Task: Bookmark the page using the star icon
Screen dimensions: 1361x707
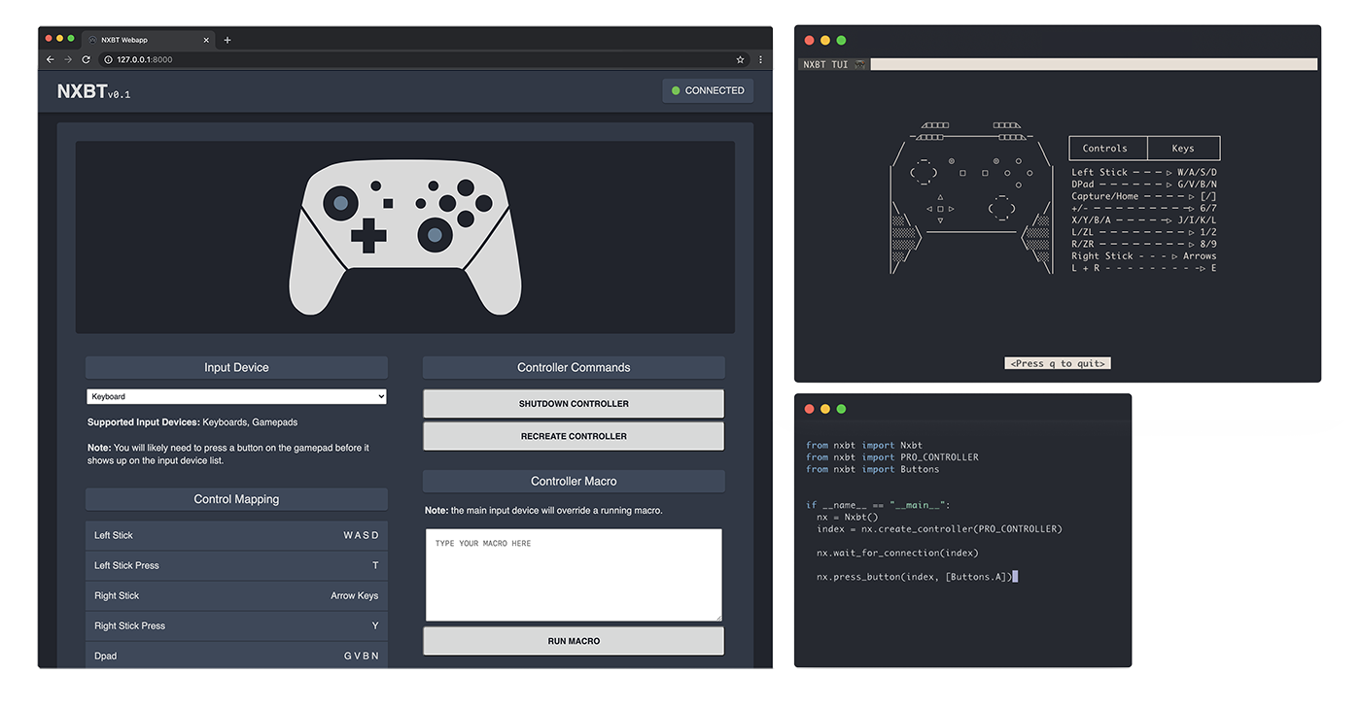Action: [x=740, y=58]
